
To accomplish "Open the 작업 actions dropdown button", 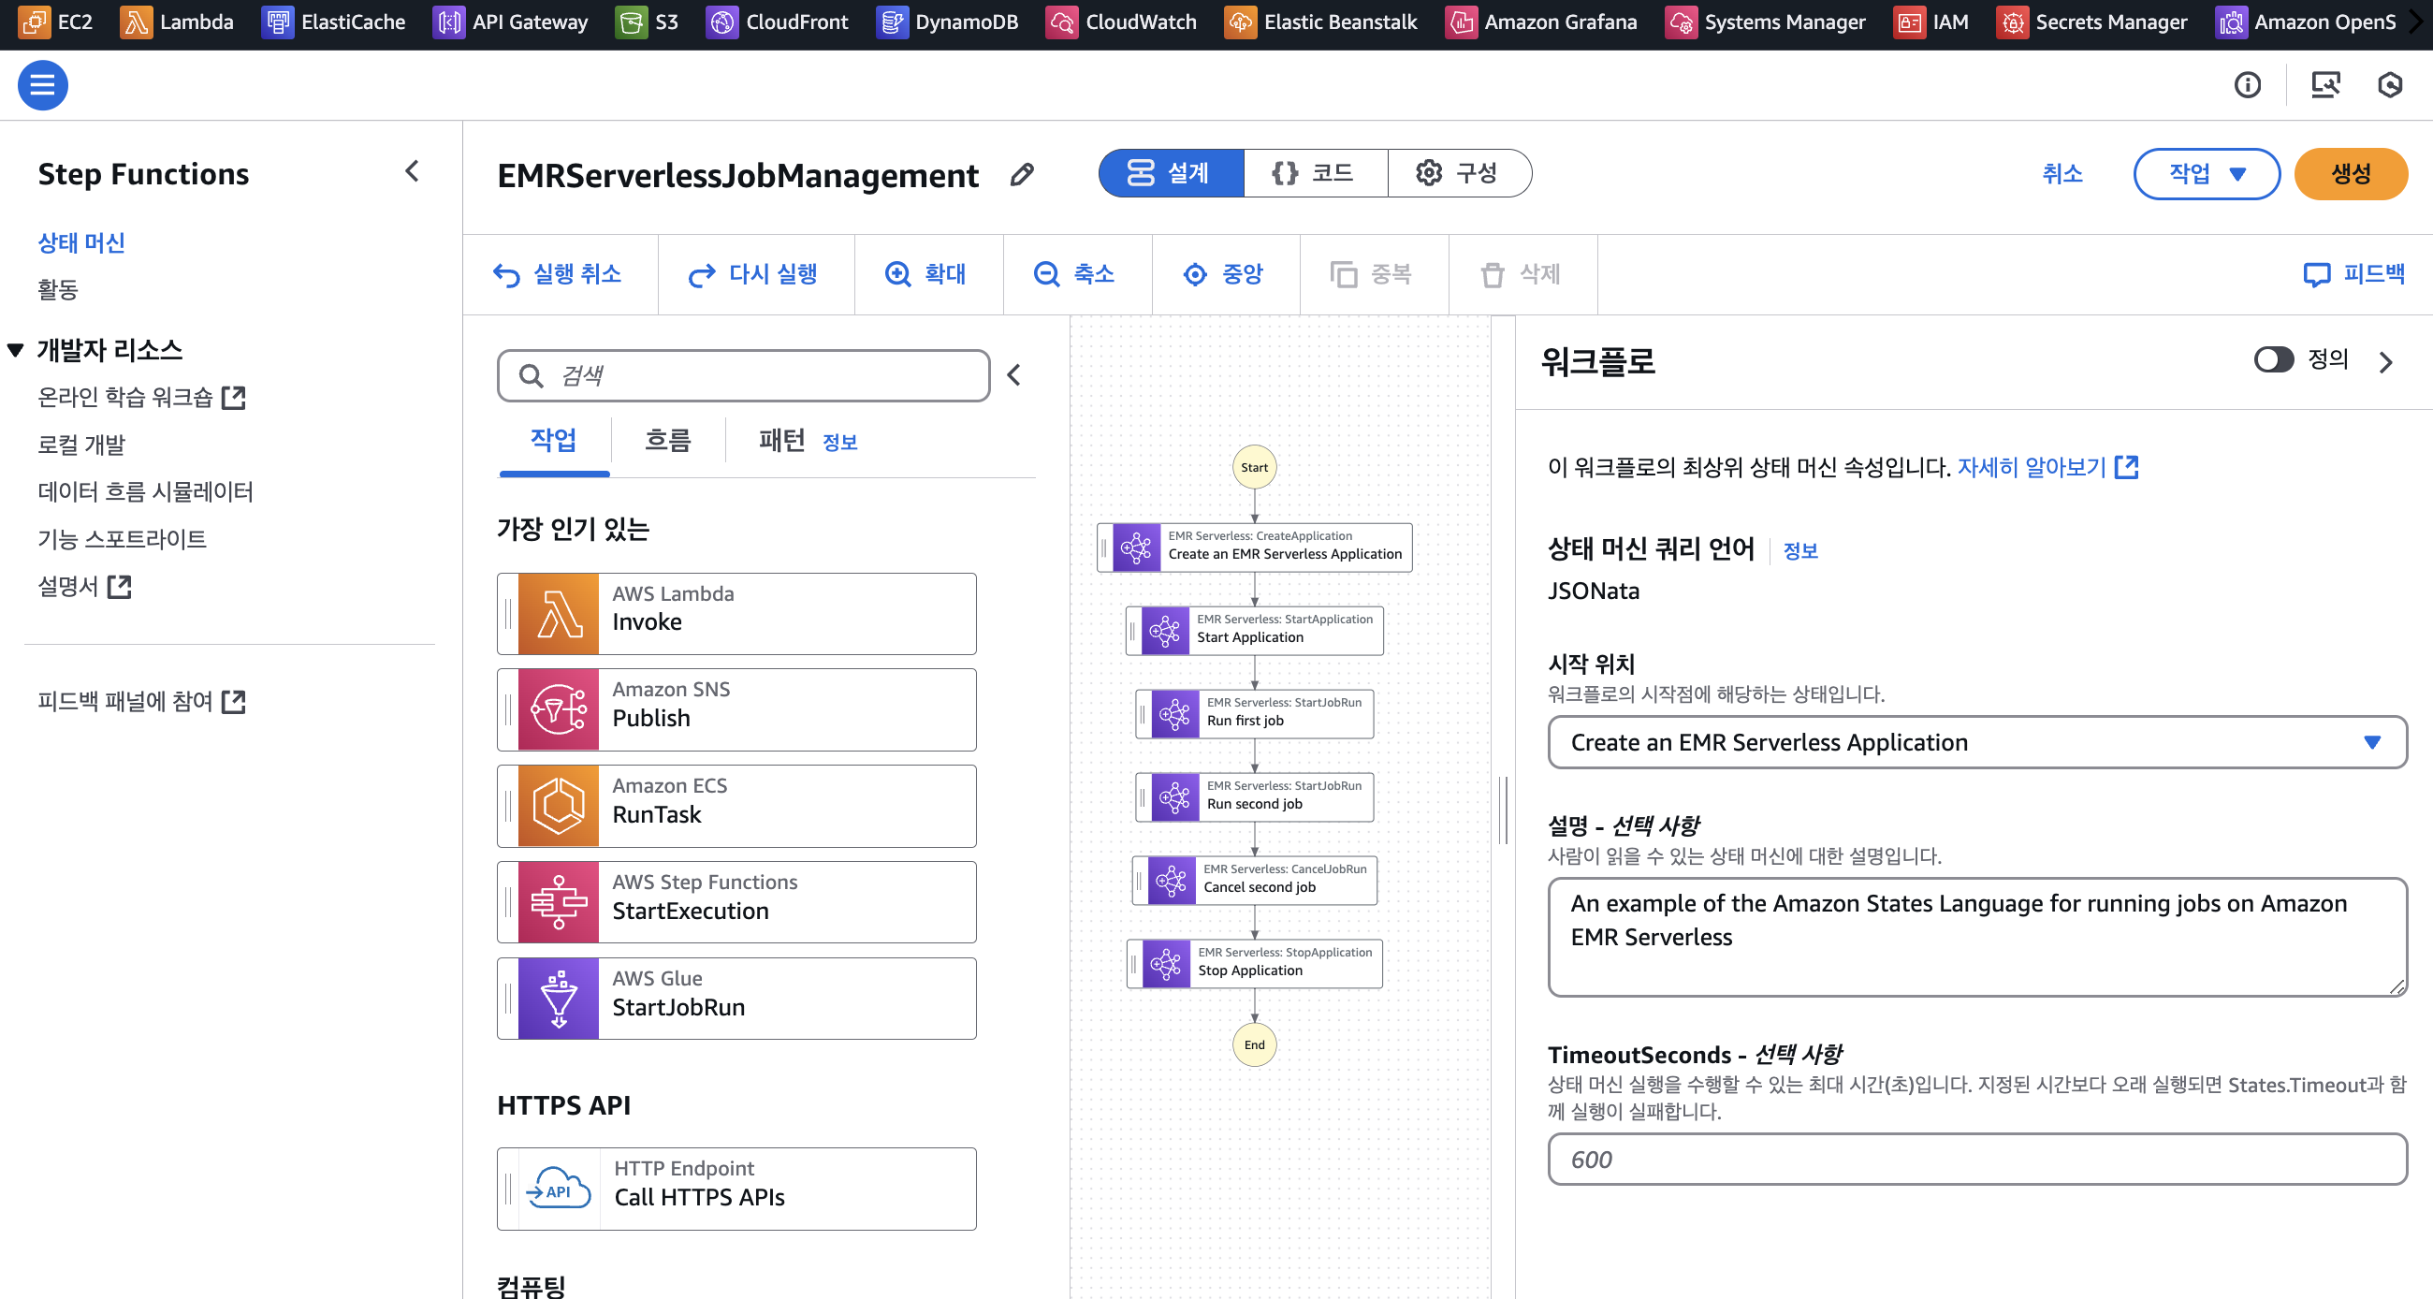I will [x=2206, y=174].
